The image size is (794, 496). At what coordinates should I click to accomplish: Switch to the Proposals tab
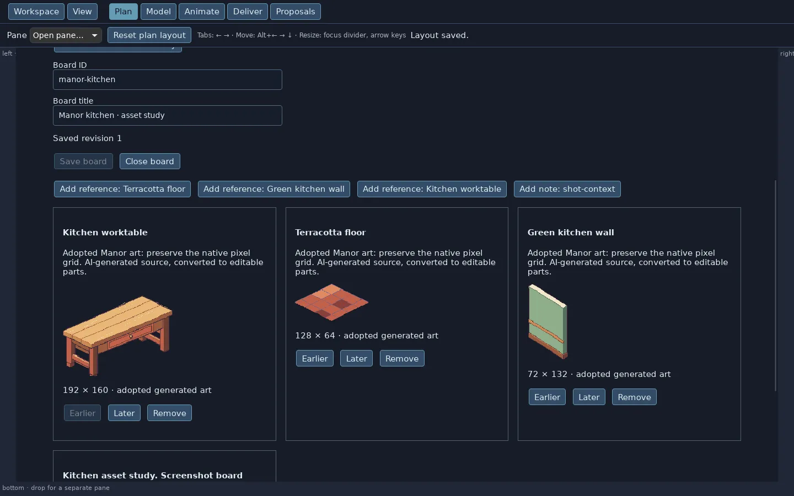point(296,12)
